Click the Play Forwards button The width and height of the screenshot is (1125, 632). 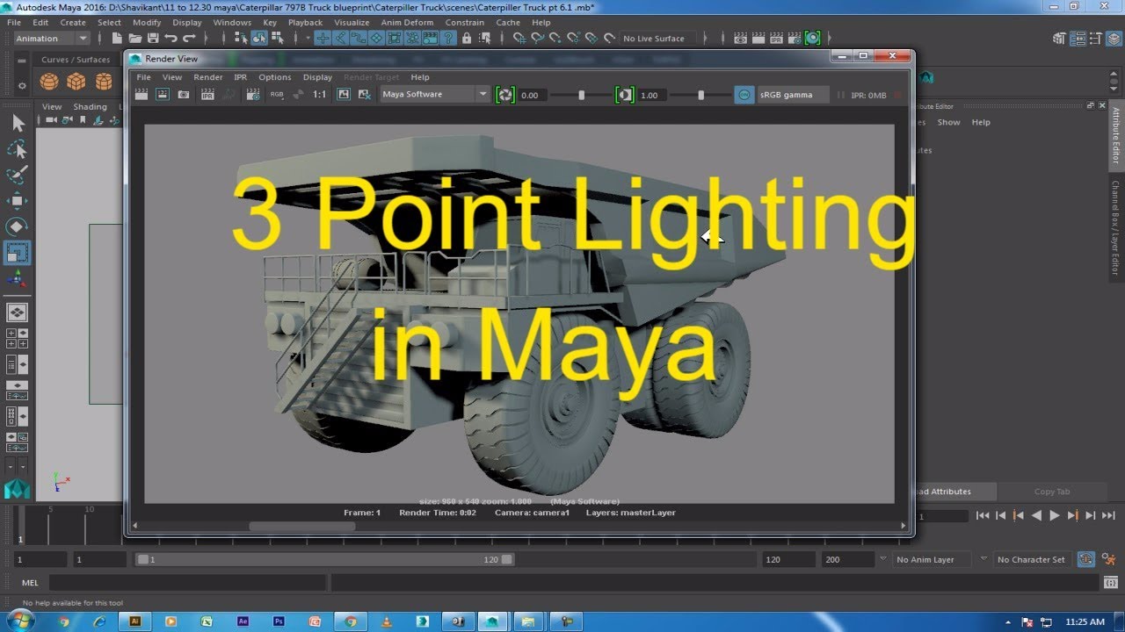pyautogui.click(x=1055, y=516)
